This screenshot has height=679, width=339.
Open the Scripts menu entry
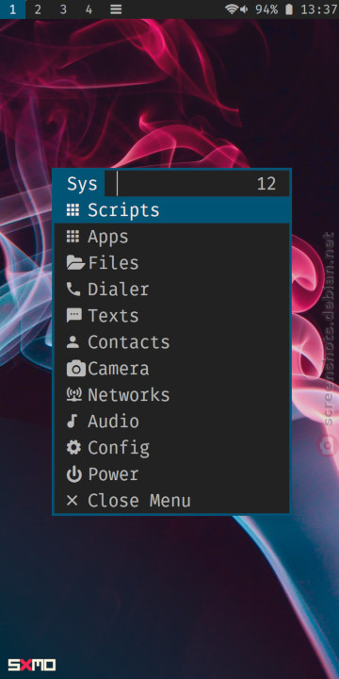point(171,210)
